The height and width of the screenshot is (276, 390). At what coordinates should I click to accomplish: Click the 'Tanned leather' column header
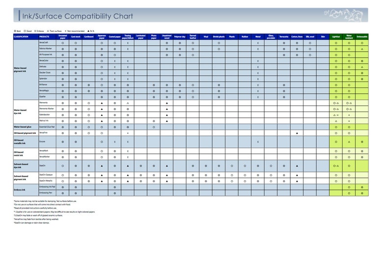tap(193, 37)
